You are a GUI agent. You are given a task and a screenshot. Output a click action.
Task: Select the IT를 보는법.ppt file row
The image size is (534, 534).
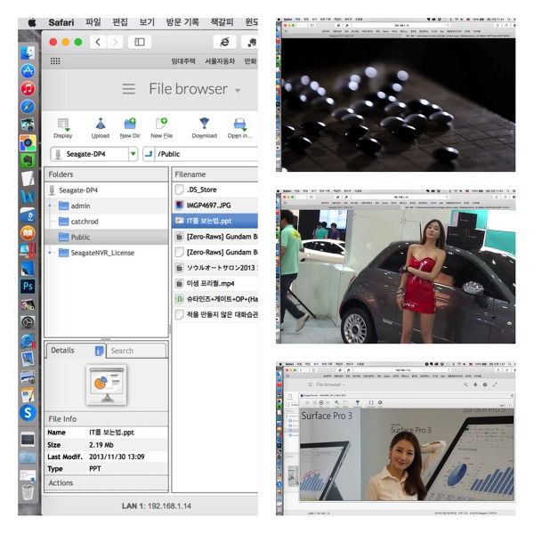[214, 221]
